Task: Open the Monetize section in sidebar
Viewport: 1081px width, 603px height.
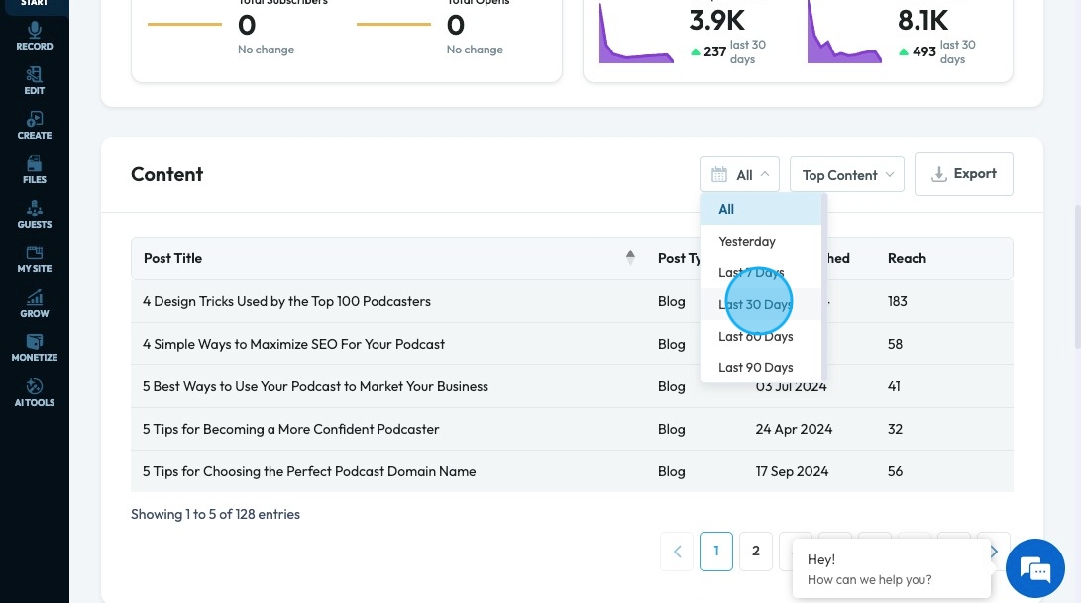Action: tap(34, 348)
